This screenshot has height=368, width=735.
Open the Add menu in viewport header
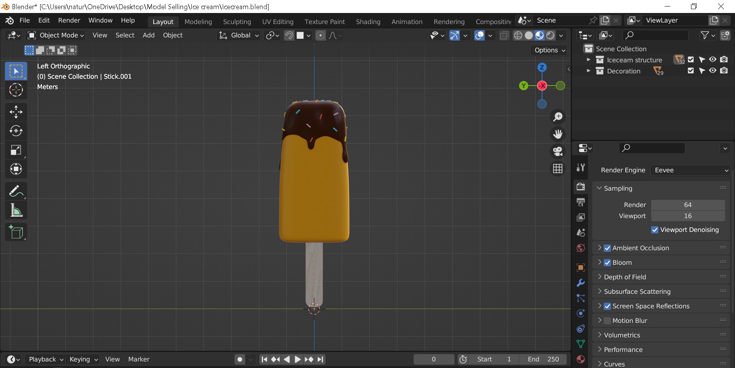click(x=149, y=35)
